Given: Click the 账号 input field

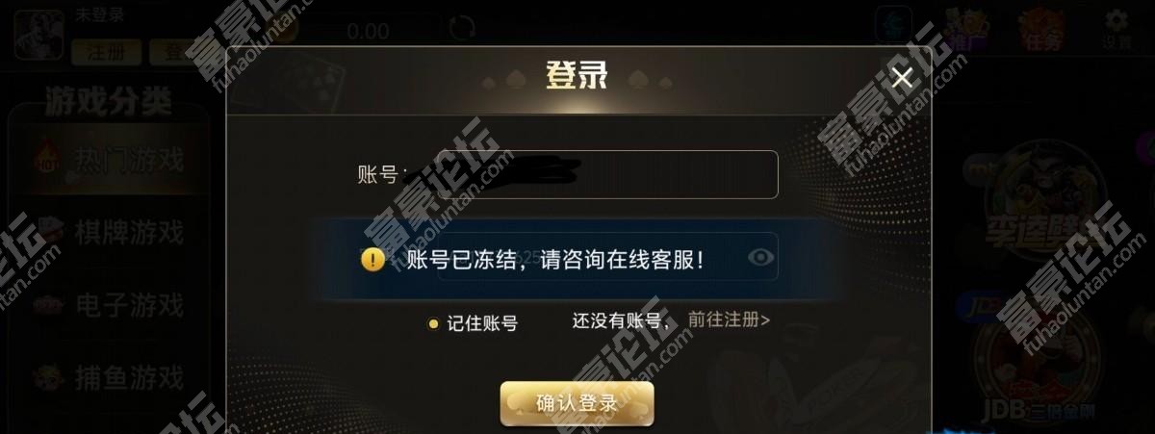Looking at the screenshot, I should pos(606,174).
